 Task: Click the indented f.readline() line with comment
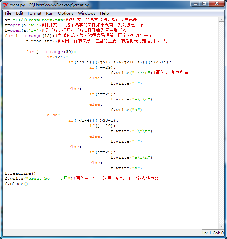(x=97, y=41)
